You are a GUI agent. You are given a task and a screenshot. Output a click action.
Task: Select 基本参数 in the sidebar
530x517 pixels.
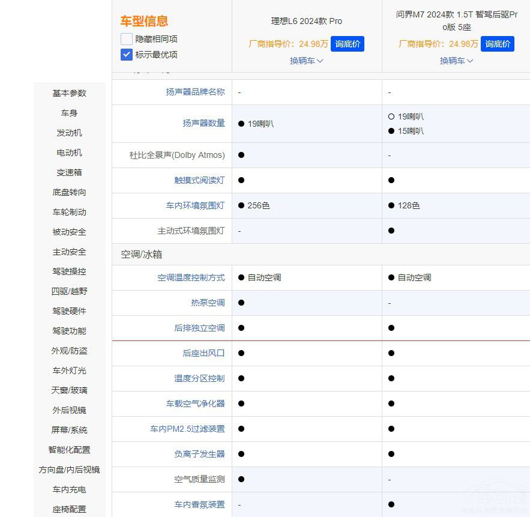[x=68, y=93]
